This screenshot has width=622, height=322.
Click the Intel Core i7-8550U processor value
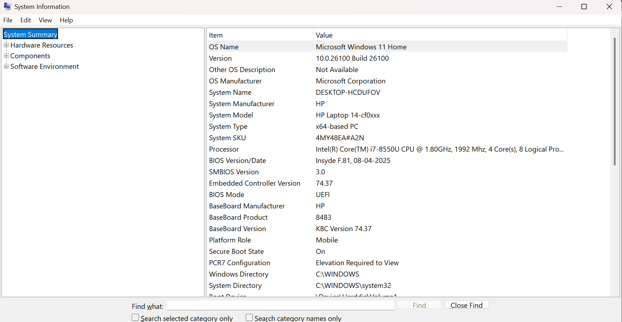(440, 149)
